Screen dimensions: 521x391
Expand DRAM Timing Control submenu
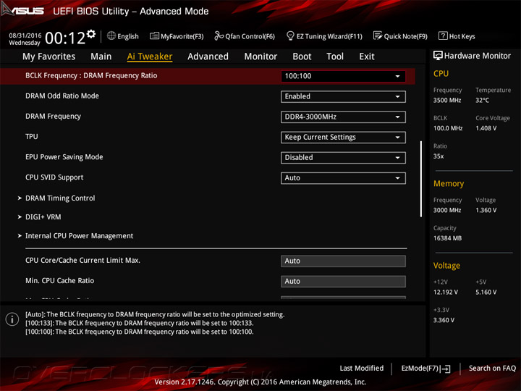(60, 198)
